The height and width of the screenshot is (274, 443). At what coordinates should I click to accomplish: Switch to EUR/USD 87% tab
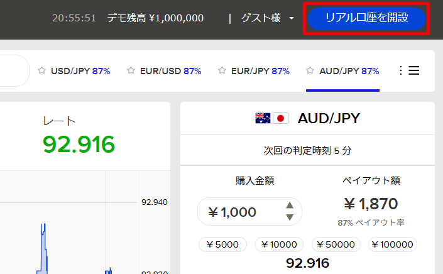coord(170,71)
